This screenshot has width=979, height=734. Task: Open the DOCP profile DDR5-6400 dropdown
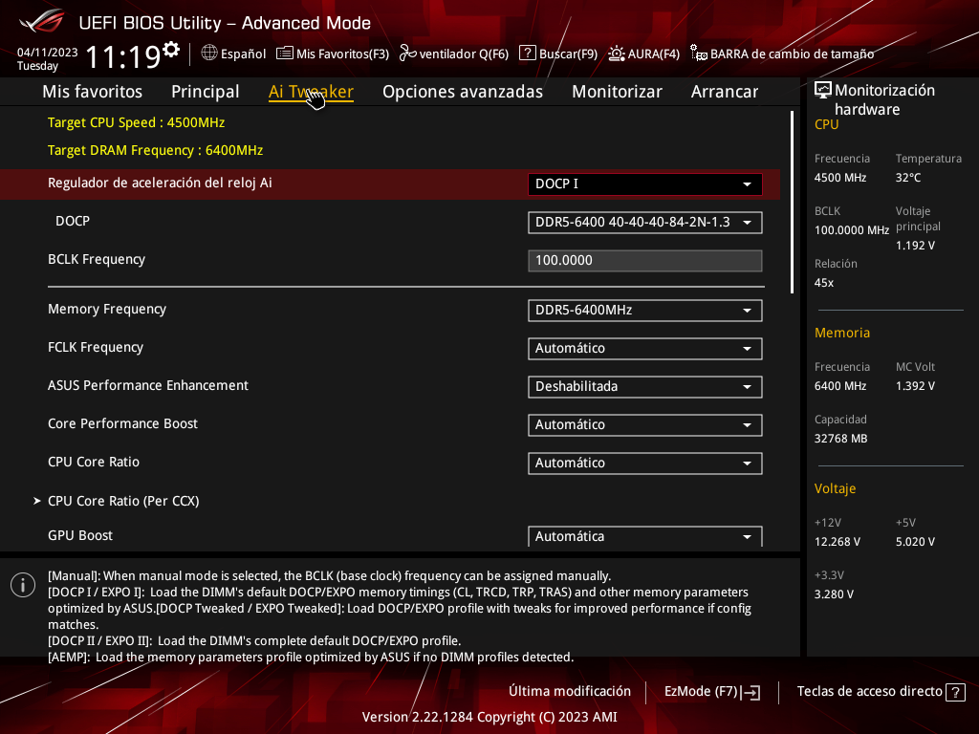pyautogui.click(x=645, y=222)
